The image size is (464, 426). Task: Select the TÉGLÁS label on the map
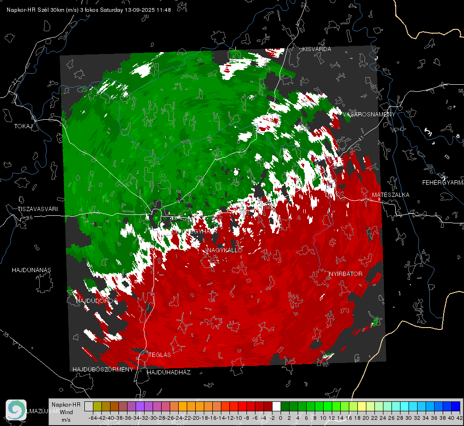point(160,355)
